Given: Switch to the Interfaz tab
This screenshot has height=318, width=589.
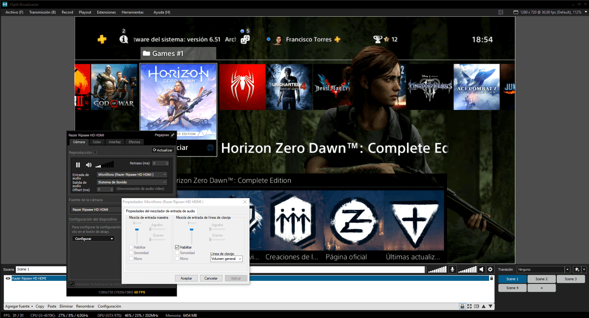Looking at the screenshot, I should [x=115, y=142].
